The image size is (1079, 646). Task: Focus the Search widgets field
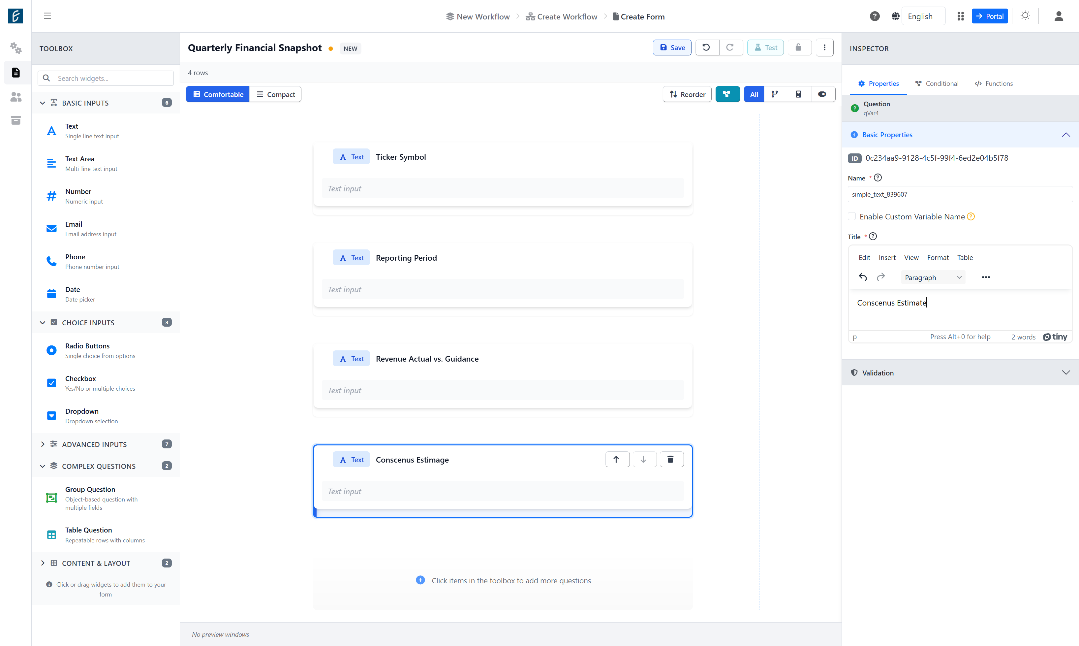point(106,78)
